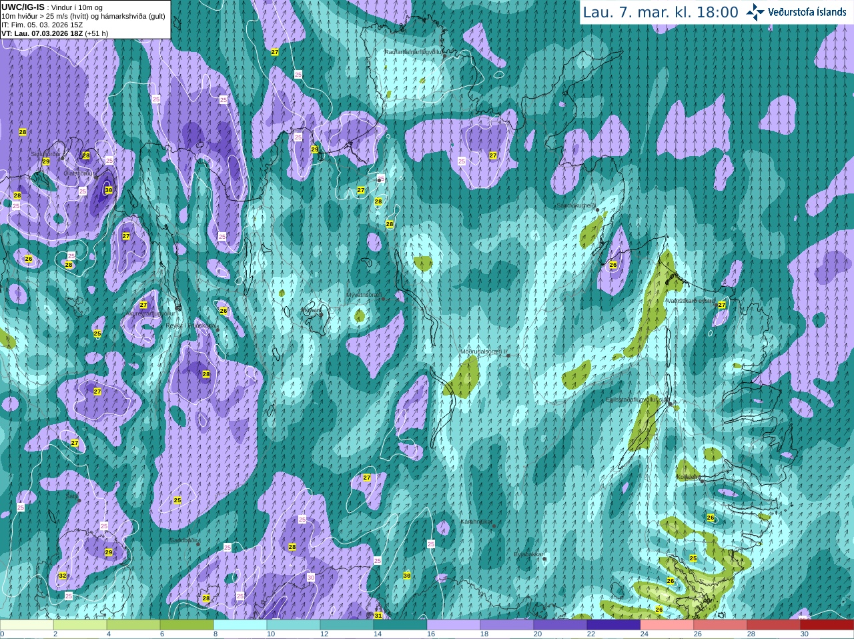854x639 pixels.
Task: Click the Eyjabakkar station label
Action: click(x=529, y=554)
